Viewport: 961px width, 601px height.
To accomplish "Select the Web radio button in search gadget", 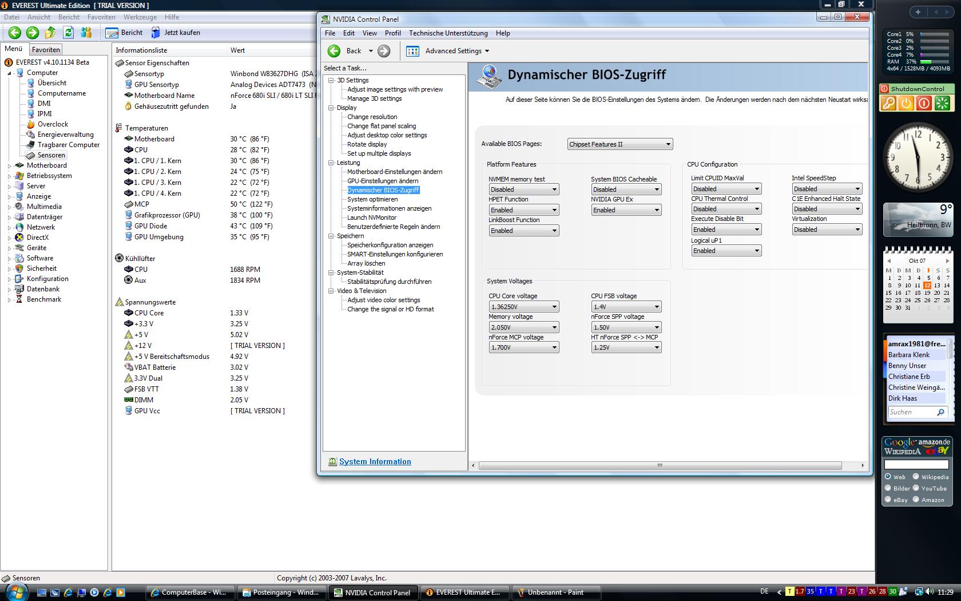I will [888, 477].
